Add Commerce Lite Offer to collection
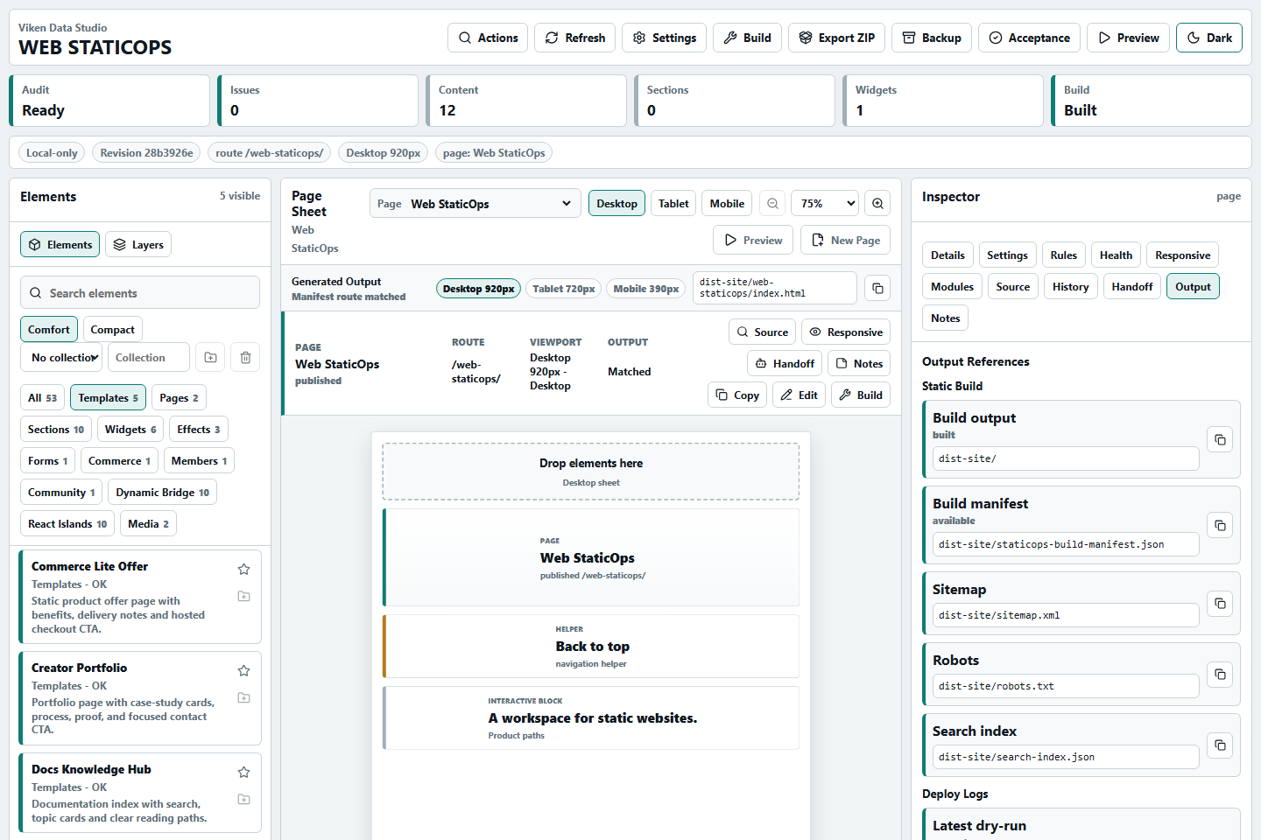 [244, 597]
